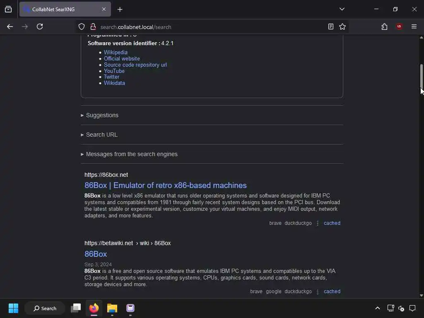Open Task View on the taskbar
This screenshot has height=318, width=424.
coord(76,308)
